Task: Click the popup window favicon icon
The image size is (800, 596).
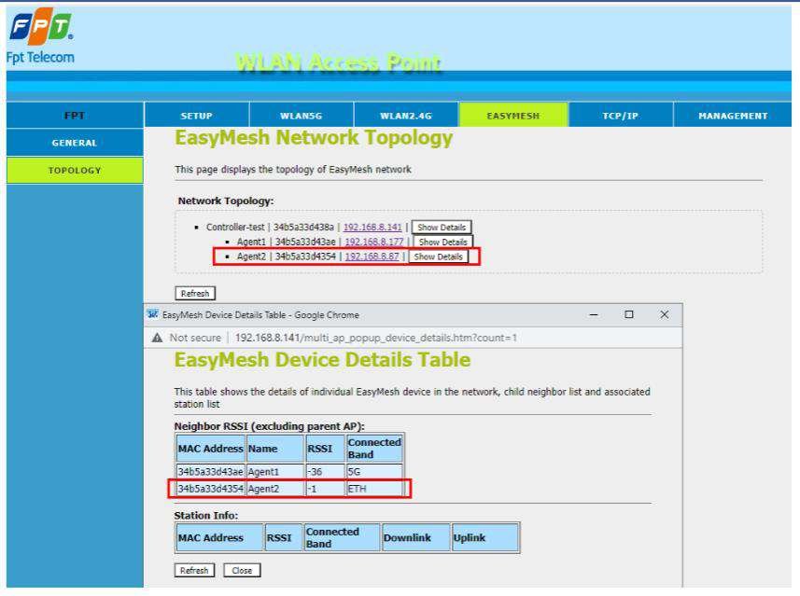Action: (x=152, y=314)
